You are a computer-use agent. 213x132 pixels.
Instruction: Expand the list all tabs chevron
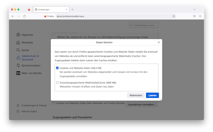tap(194, 9)
